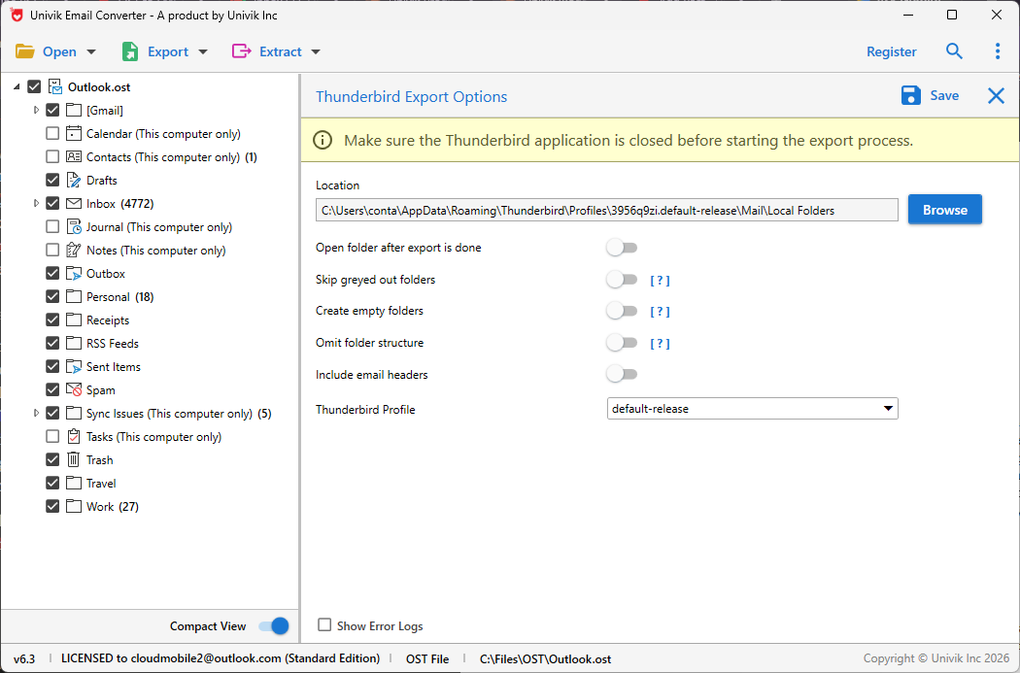Click the OST File status bar label
Image resolution: width=1020 pixels, height=673 pixels.
coord(427,658)
